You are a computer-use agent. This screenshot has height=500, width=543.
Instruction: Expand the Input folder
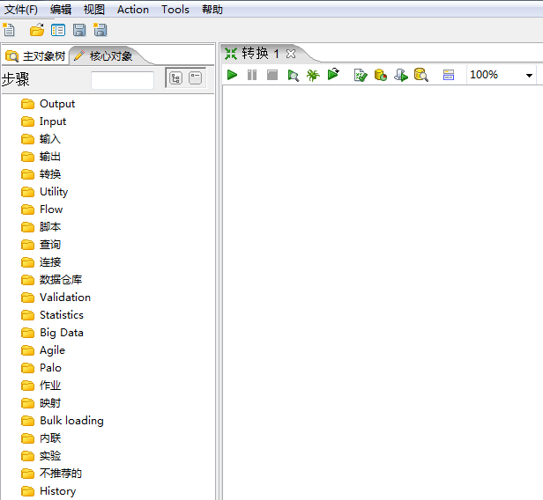click(43, 121)
